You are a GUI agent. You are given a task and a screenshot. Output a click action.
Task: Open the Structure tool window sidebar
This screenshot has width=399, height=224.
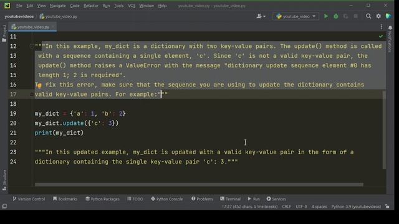pos(4,180)
